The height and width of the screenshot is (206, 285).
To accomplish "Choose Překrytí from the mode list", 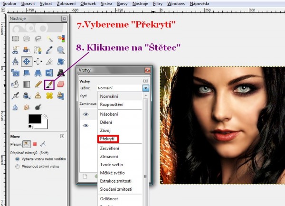I will tap(107, 139).
